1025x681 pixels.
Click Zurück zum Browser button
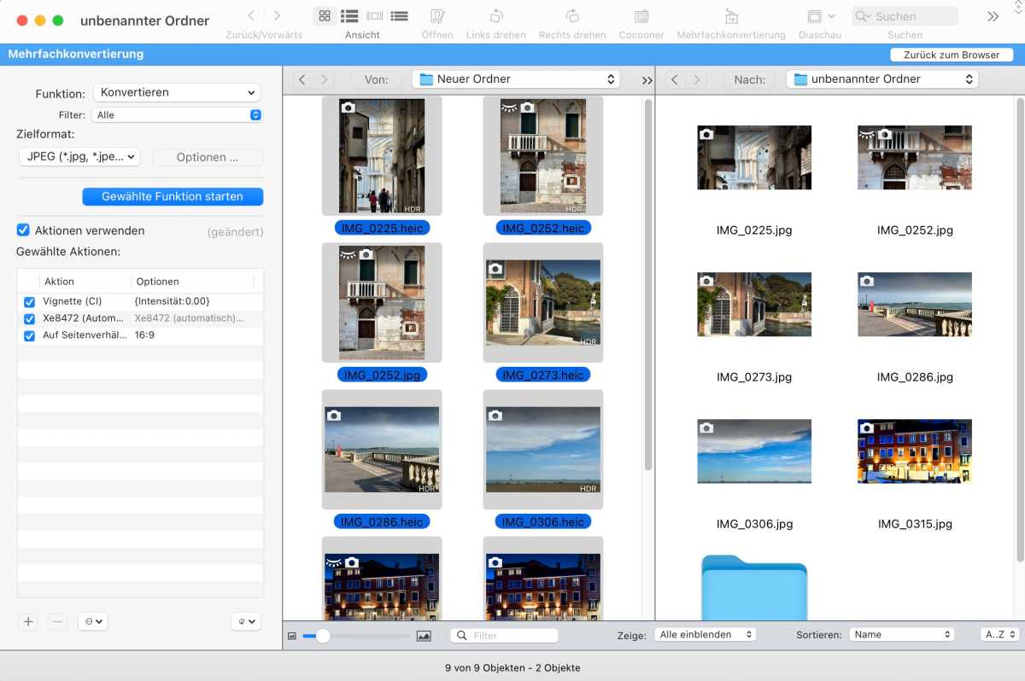coord(951,55)
